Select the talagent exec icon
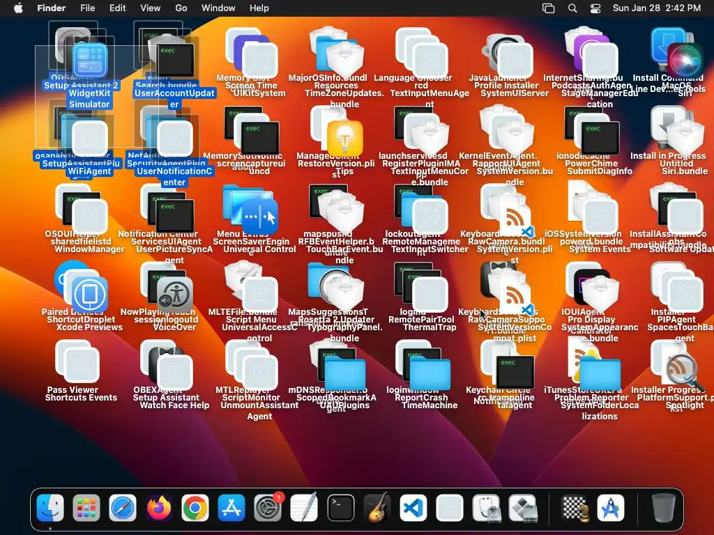The width and height of the screenshot is (714, 535). coord(515,373)
